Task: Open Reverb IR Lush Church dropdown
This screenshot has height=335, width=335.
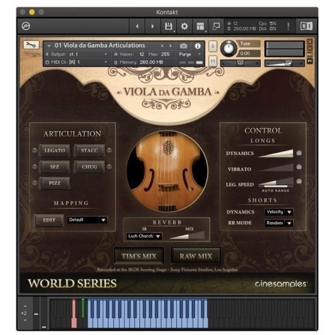Action: [144, 236]
